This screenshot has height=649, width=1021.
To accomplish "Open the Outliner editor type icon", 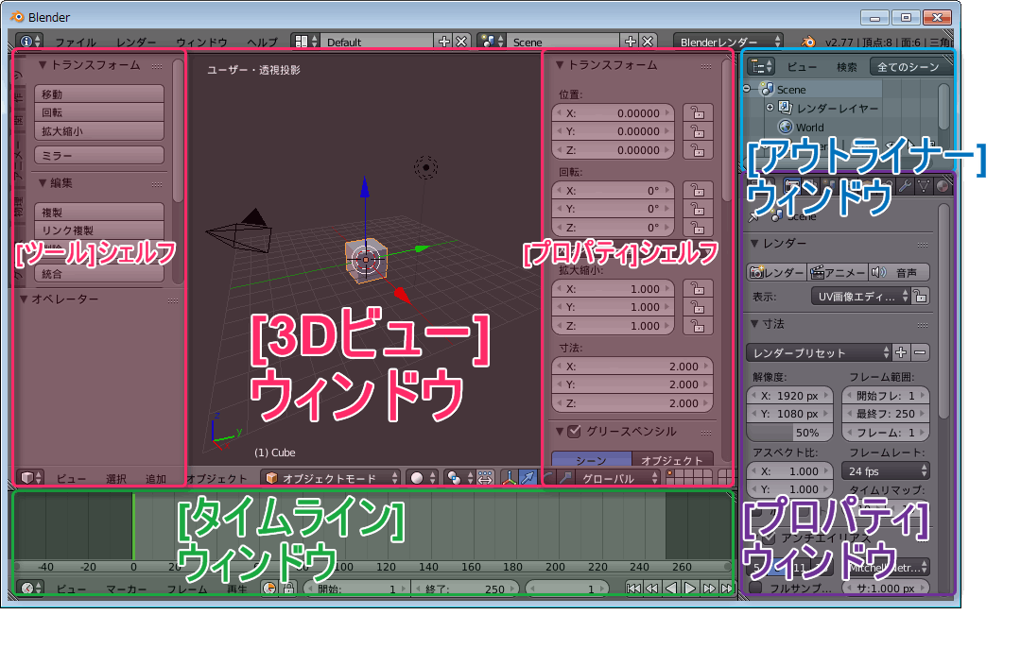I will 760,66.
